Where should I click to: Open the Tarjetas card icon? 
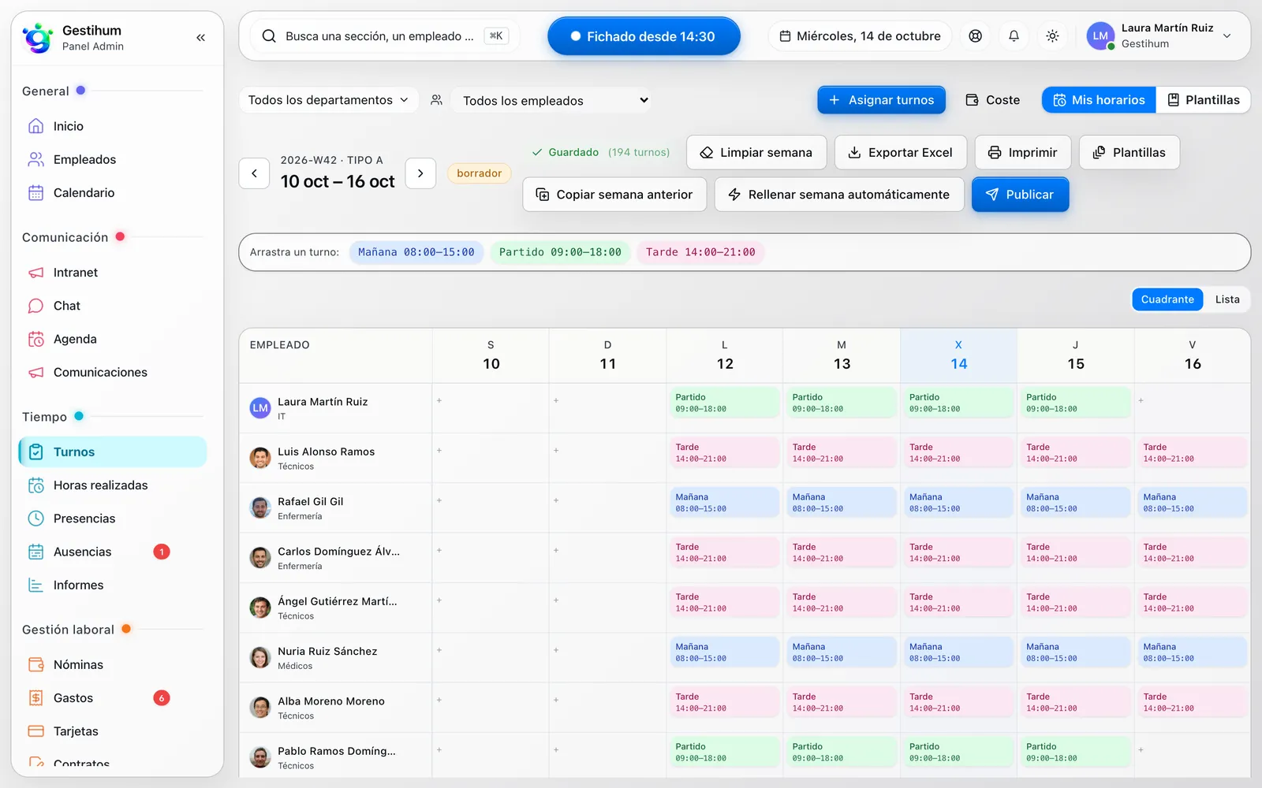36,731
